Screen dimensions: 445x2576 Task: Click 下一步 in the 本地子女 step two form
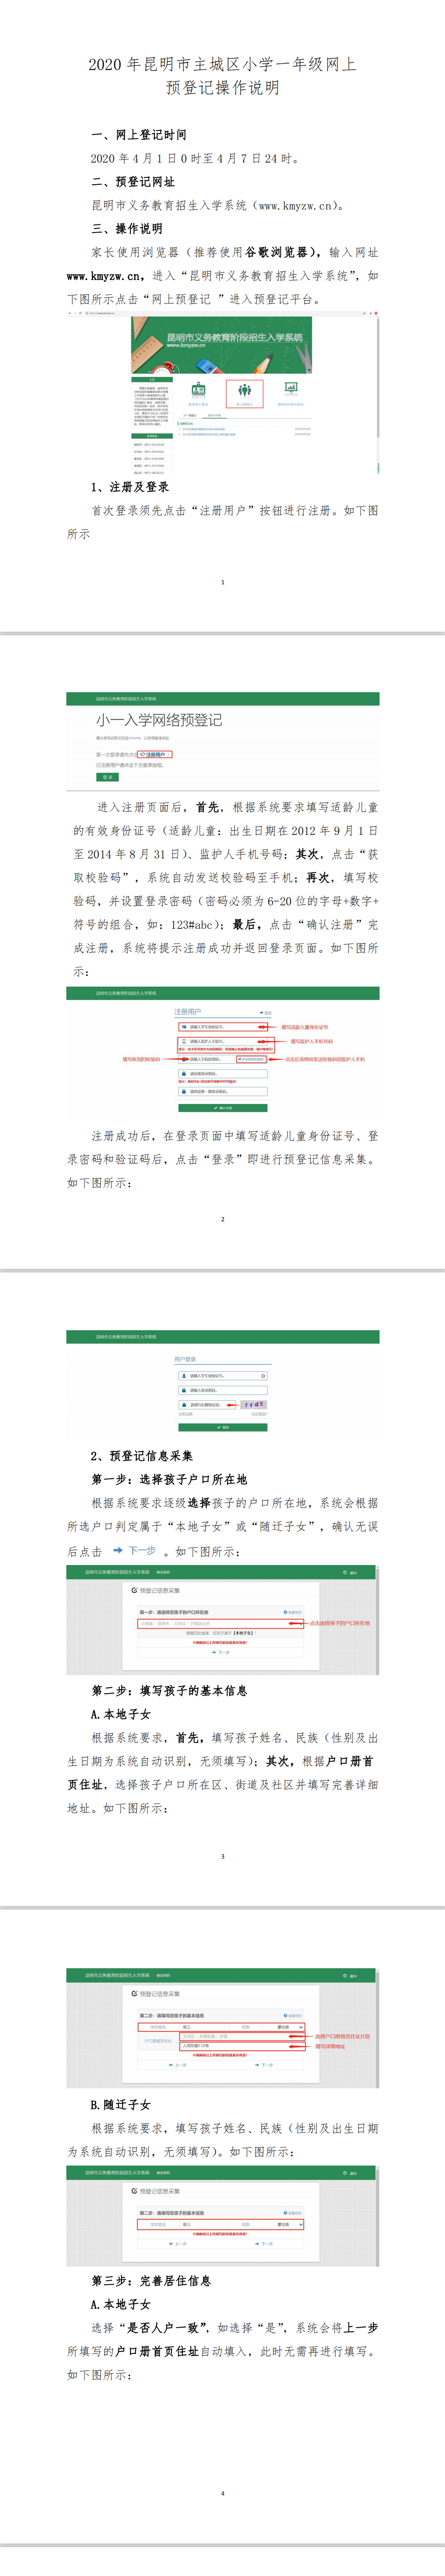coord(264,2065)
